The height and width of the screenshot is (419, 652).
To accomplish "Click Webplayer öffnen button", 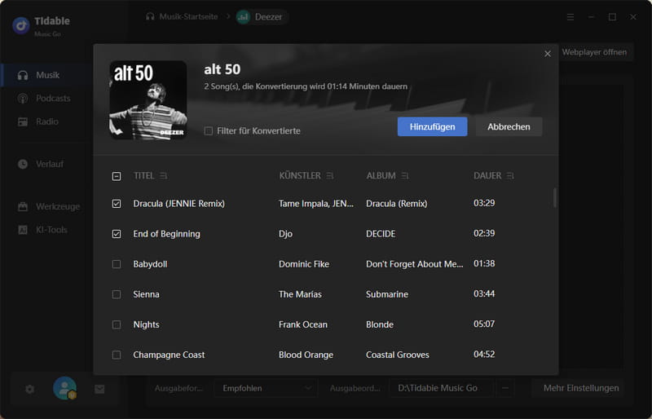I will 594,52.
